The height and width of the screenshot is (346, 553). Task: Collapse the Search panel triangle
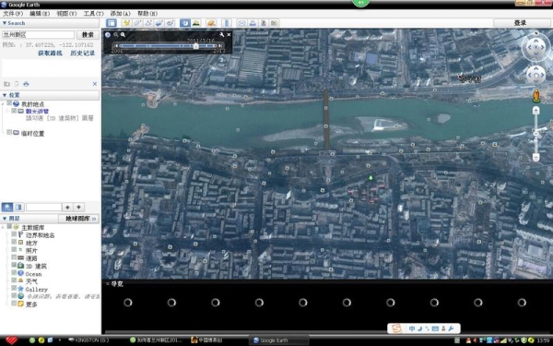pos(5,23)
